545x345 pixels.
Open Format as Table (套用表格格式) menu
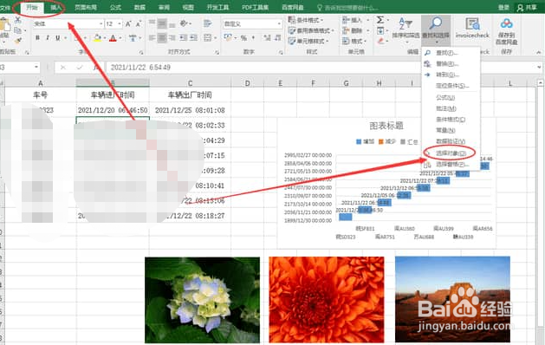[311, 30]
